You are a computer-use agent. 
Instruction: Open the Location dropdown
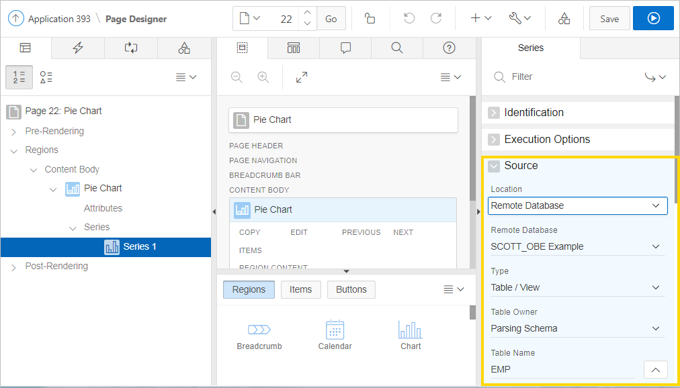[577, 205]
